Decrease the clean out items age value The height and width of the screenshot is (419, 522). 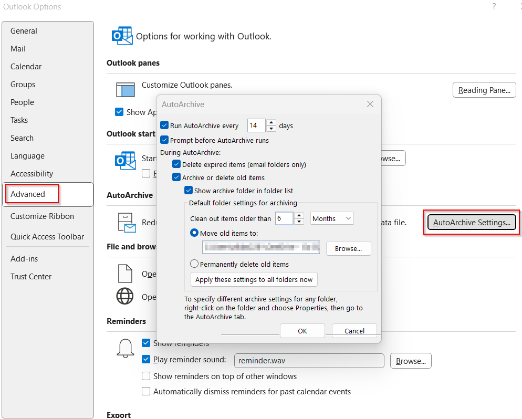[299, 222]
